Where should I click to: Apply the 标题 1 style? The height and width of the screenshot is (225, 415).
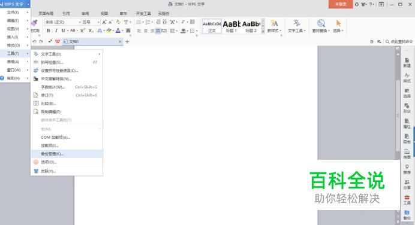[x=231, y=26]
